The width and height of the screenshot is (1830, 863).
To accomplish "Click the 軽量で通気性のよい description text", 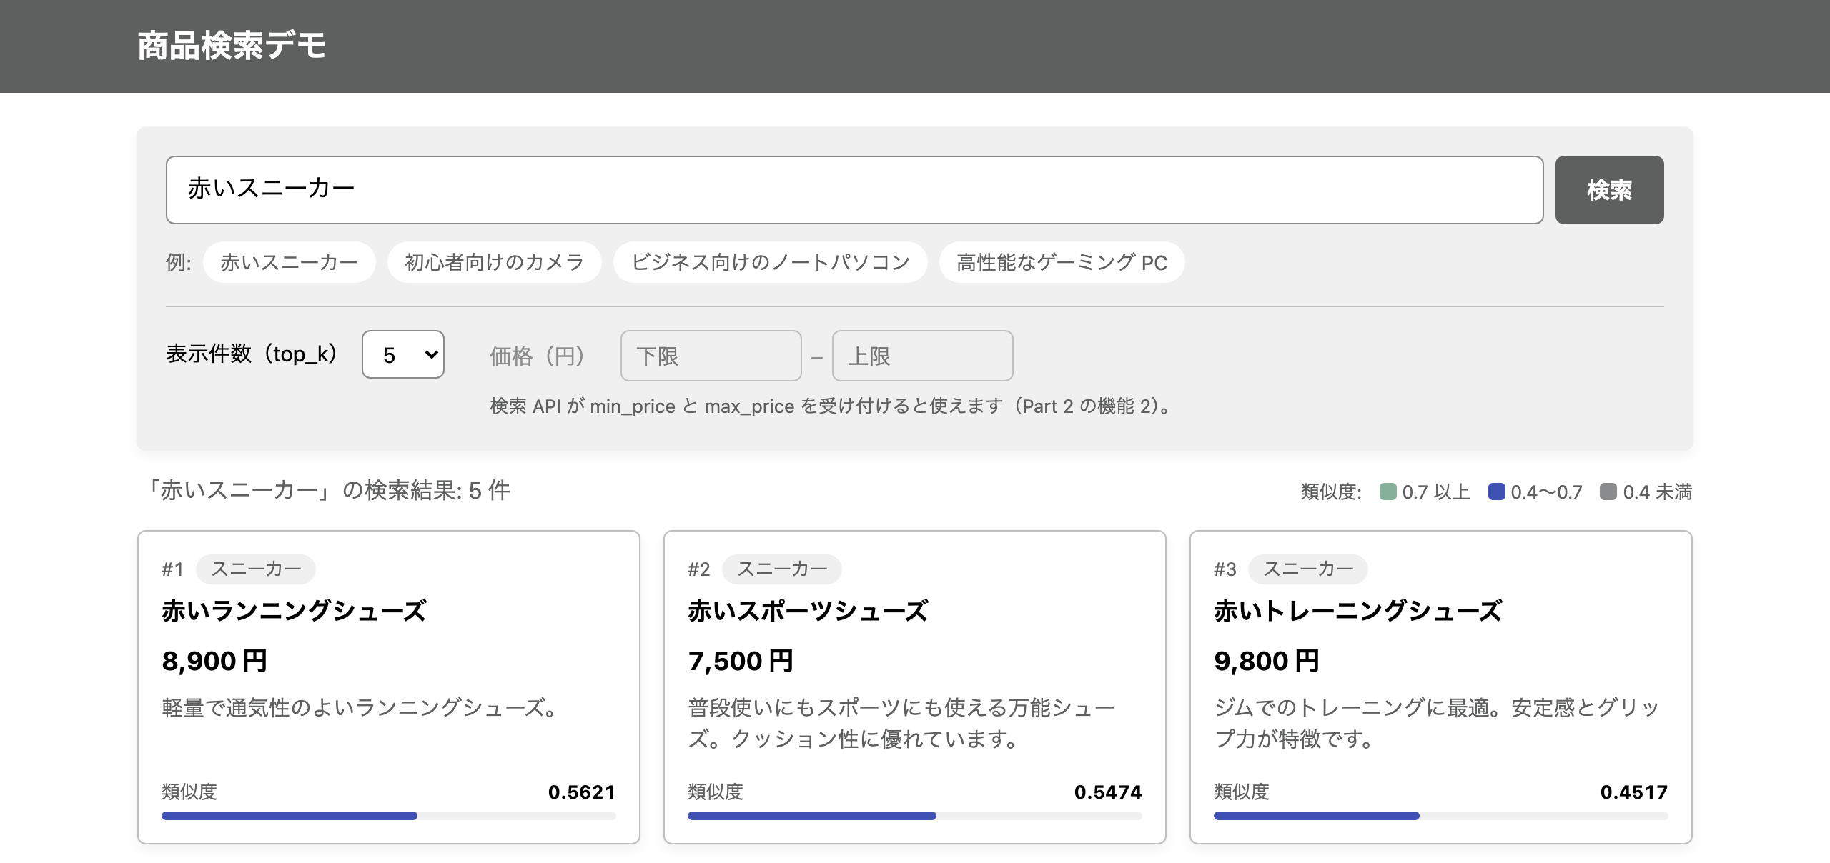I will [360, 707].
